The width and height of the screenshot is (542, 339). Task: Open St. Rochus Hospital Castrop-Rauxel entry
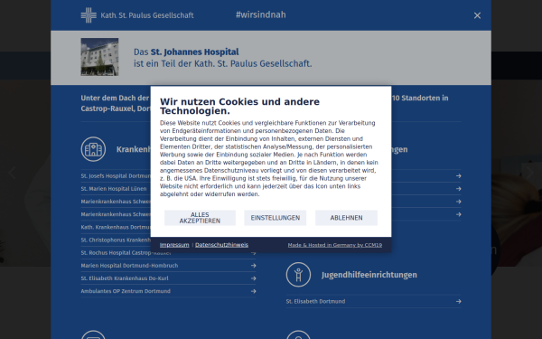pos(168,253)
